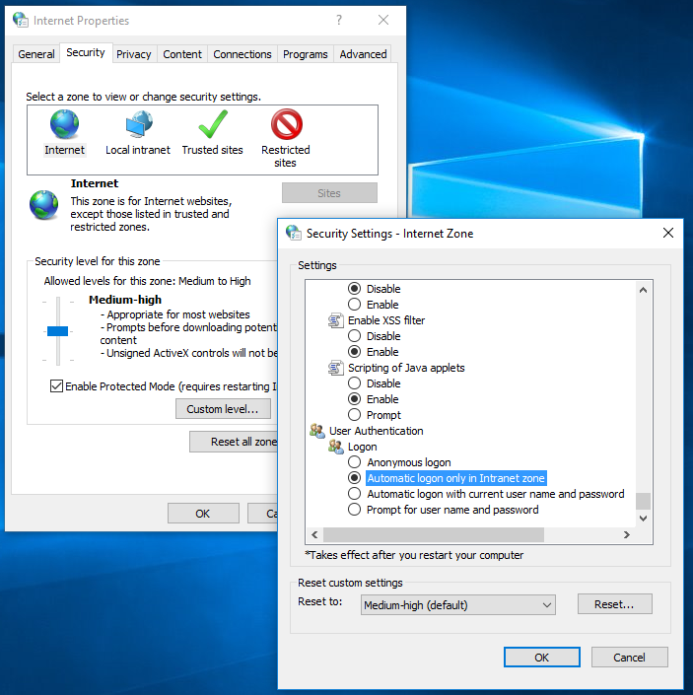
Task: Choose Prompt for user name and password
Action: [355, 510]
